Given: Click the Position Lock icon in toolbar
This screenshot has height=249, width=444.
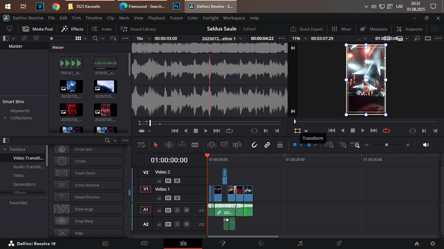Looking at the screenshot, I should 280,145.
